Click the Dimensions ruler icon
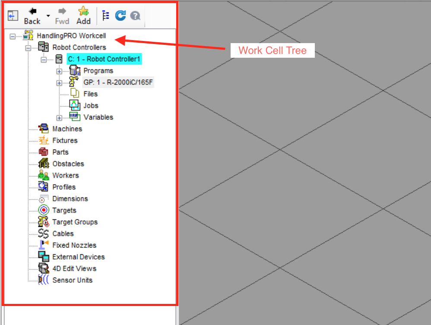The height and width of the screenshot is (325, 431). click(x=44, y=199)
